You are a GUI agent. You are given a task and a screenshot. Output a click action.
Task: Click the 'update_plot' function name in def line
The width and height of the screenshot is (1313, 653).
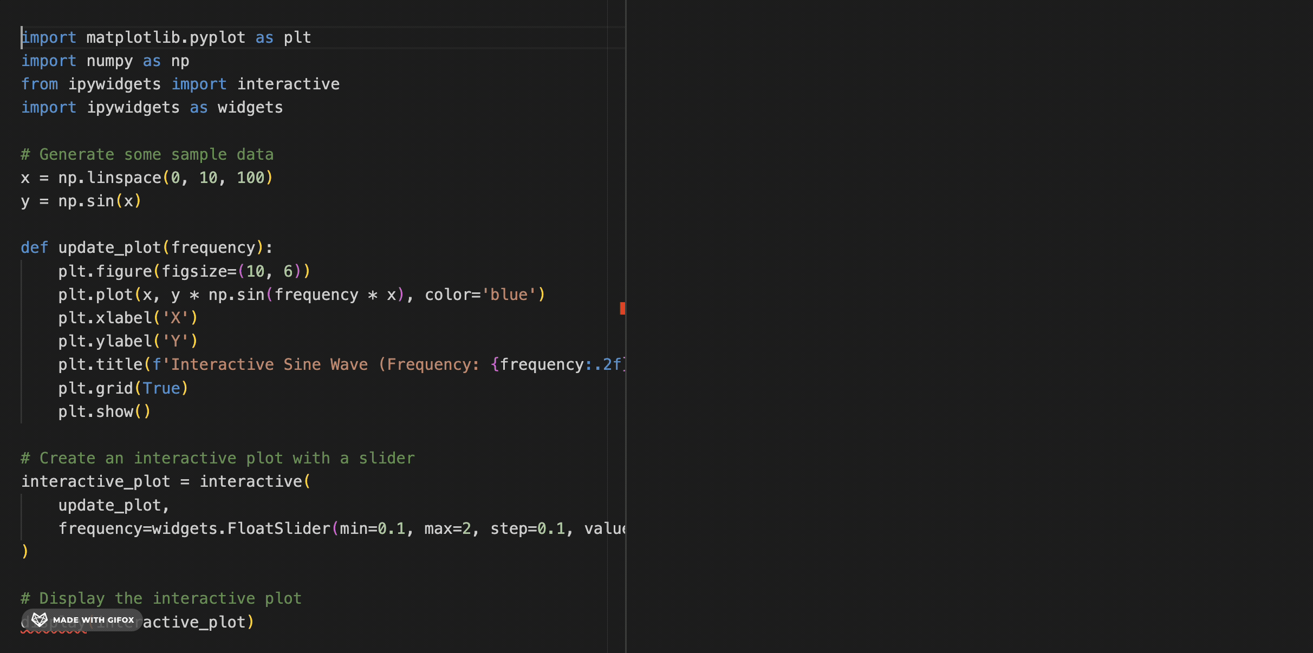click(x=109, y=248)
